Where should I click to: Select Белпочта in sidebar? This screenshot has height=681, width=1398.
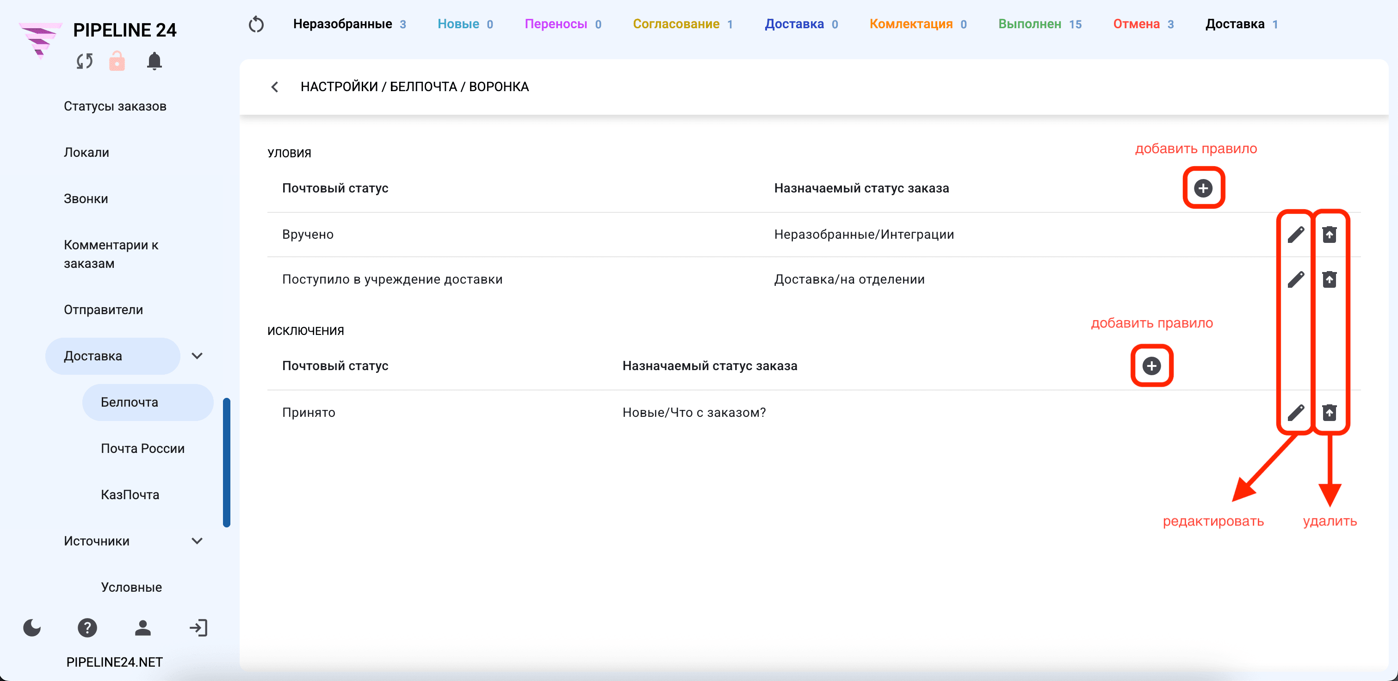point(148,402)
